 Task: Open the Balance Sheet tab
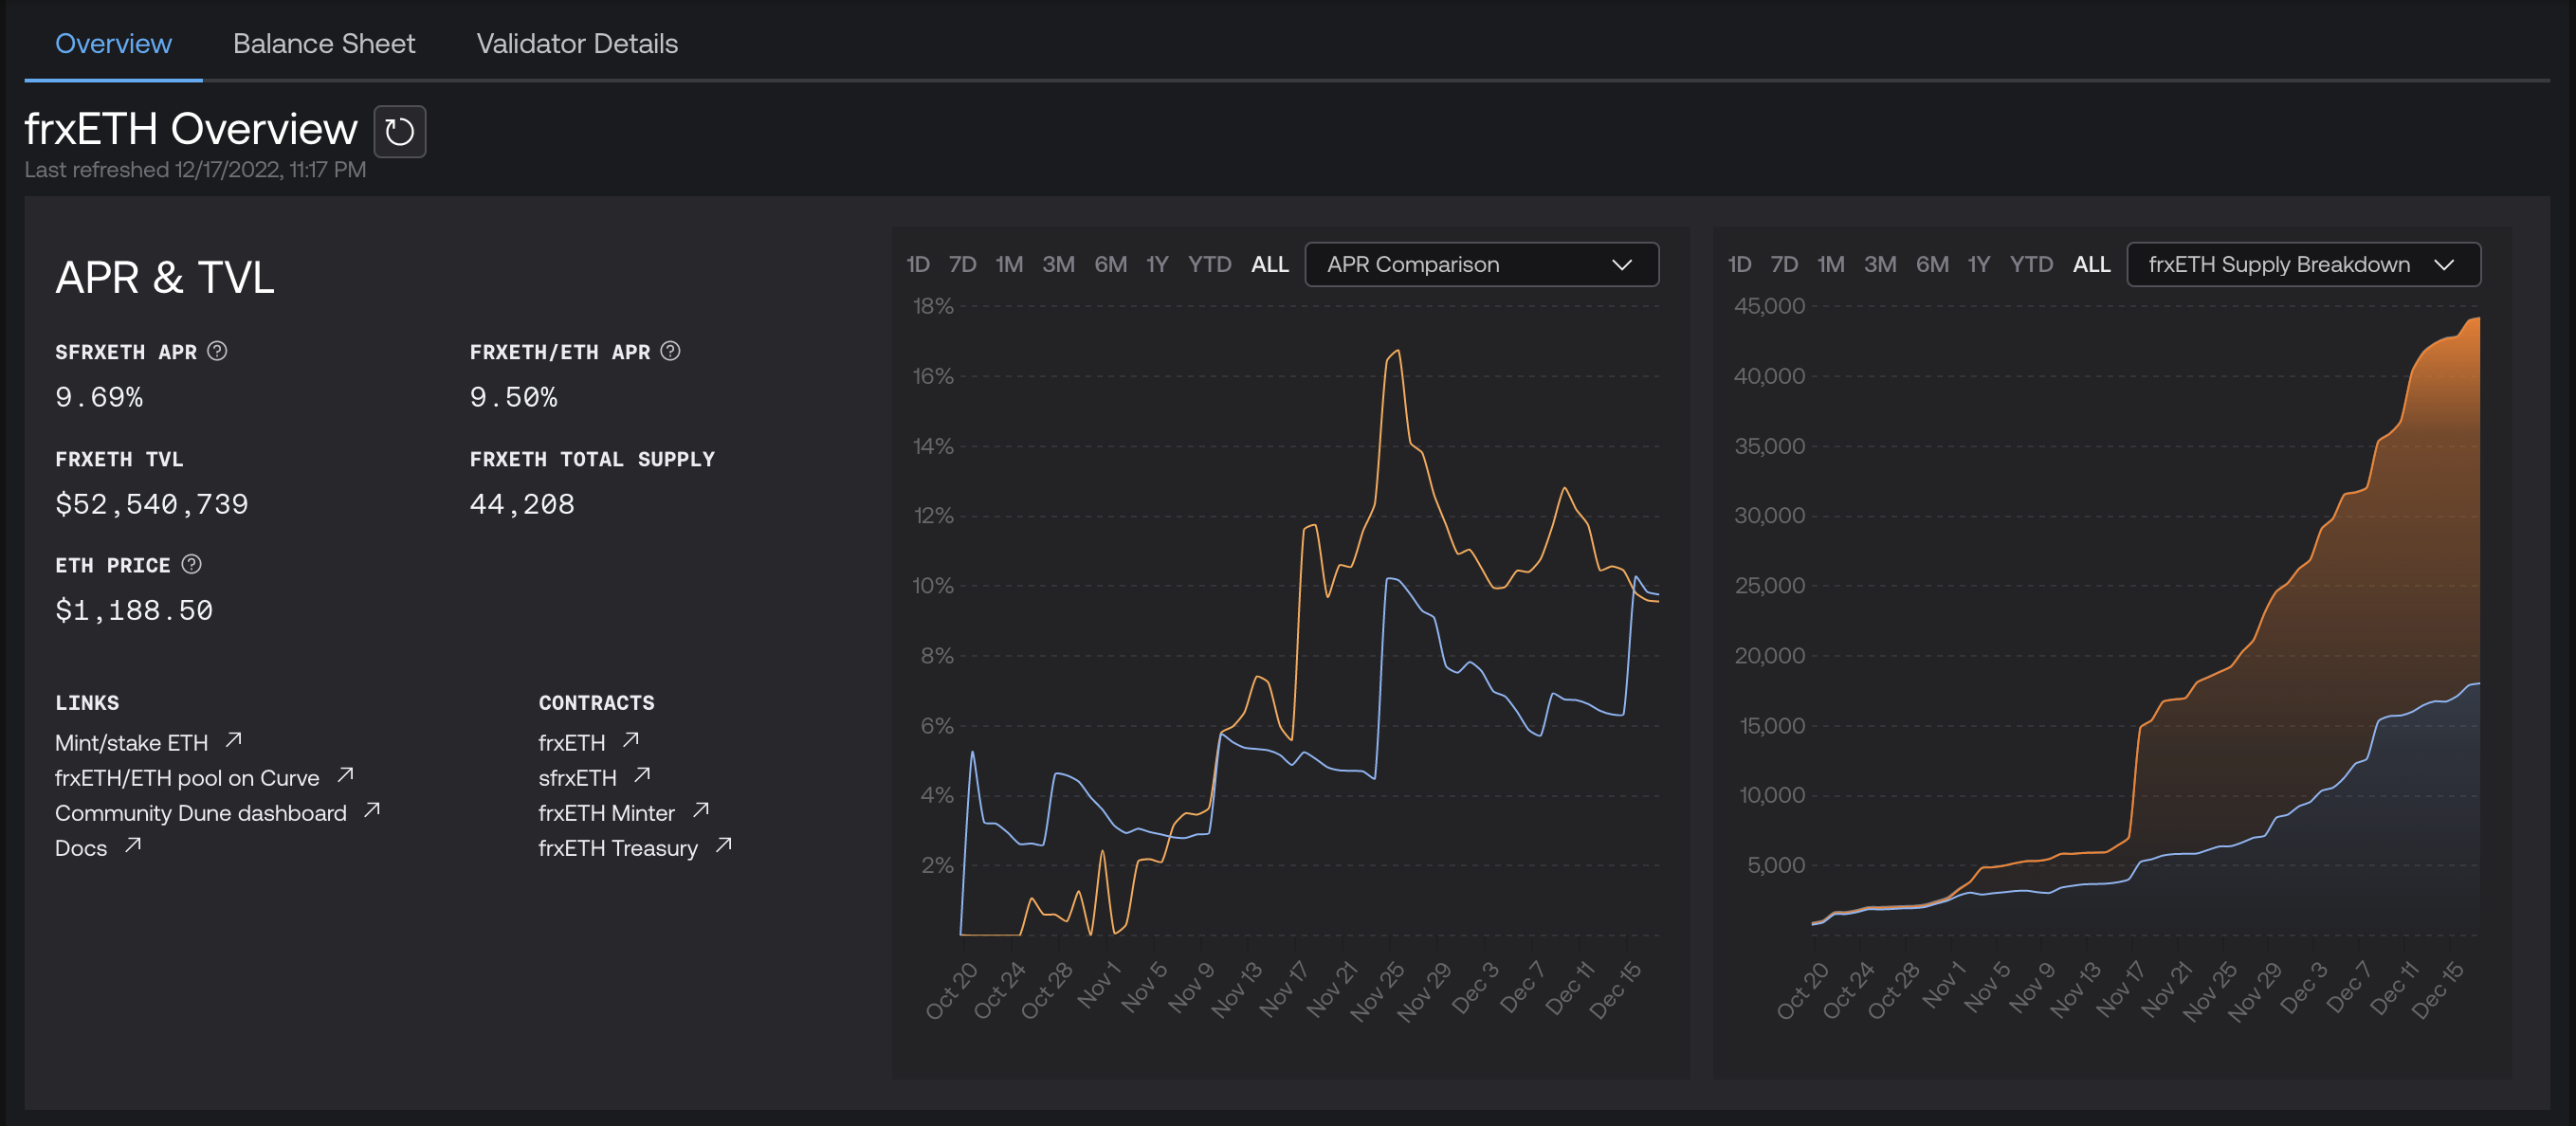324,43
